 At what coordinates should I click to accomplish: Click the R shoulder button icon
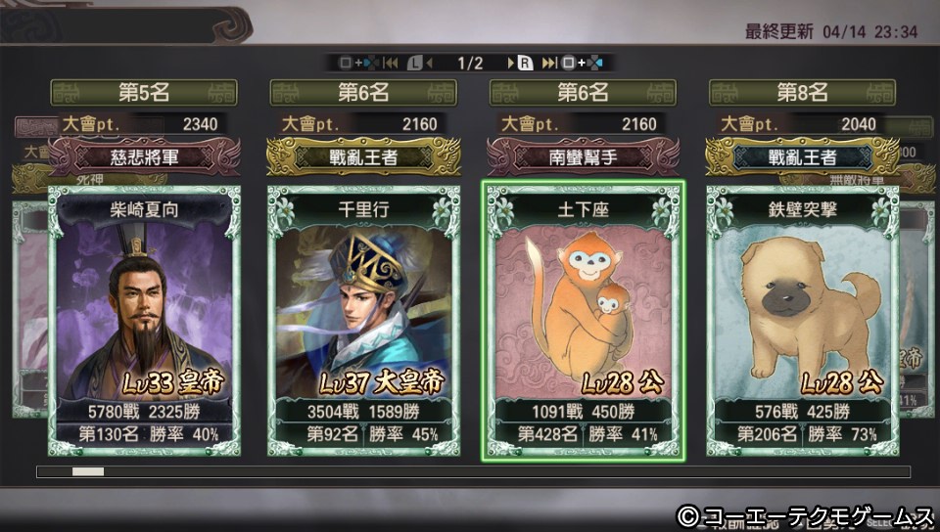click(525, 63)
